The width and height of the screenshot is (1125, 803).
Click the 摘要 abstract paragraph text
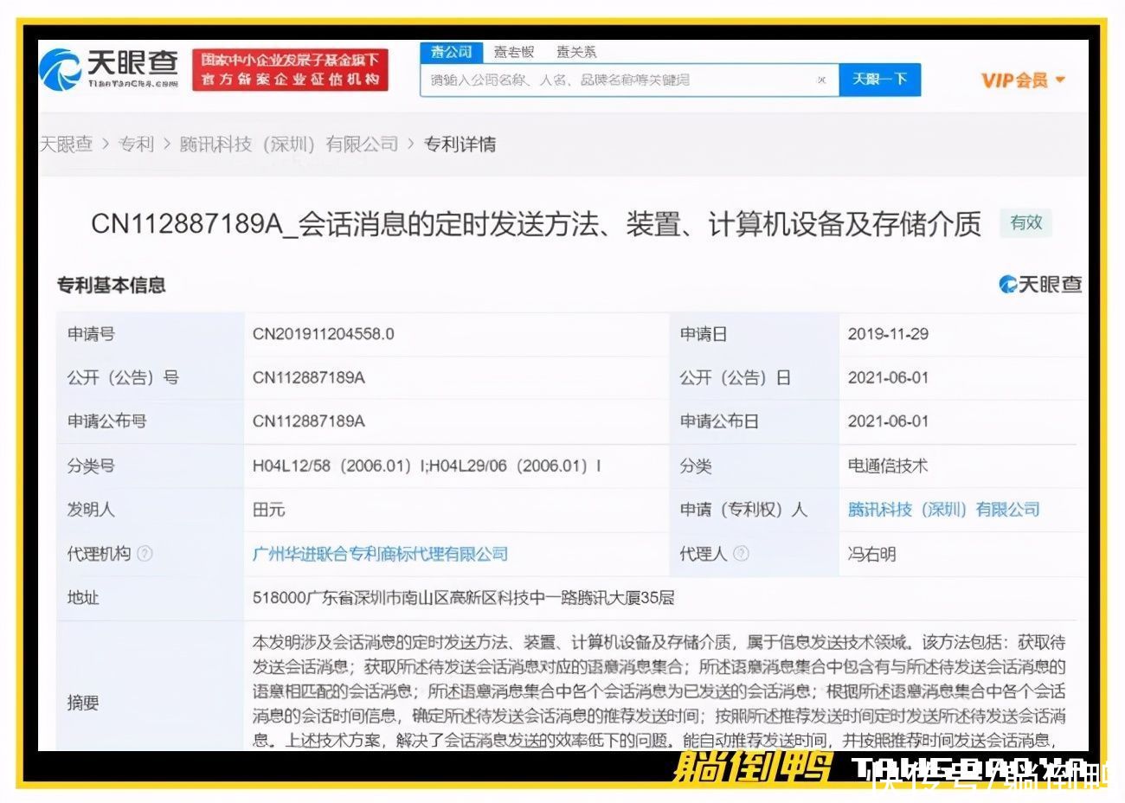(659, 691)
